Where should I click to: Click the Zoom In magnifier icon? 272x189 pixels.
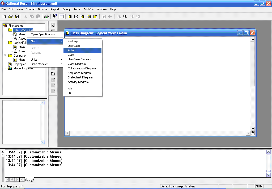point(119,16)
